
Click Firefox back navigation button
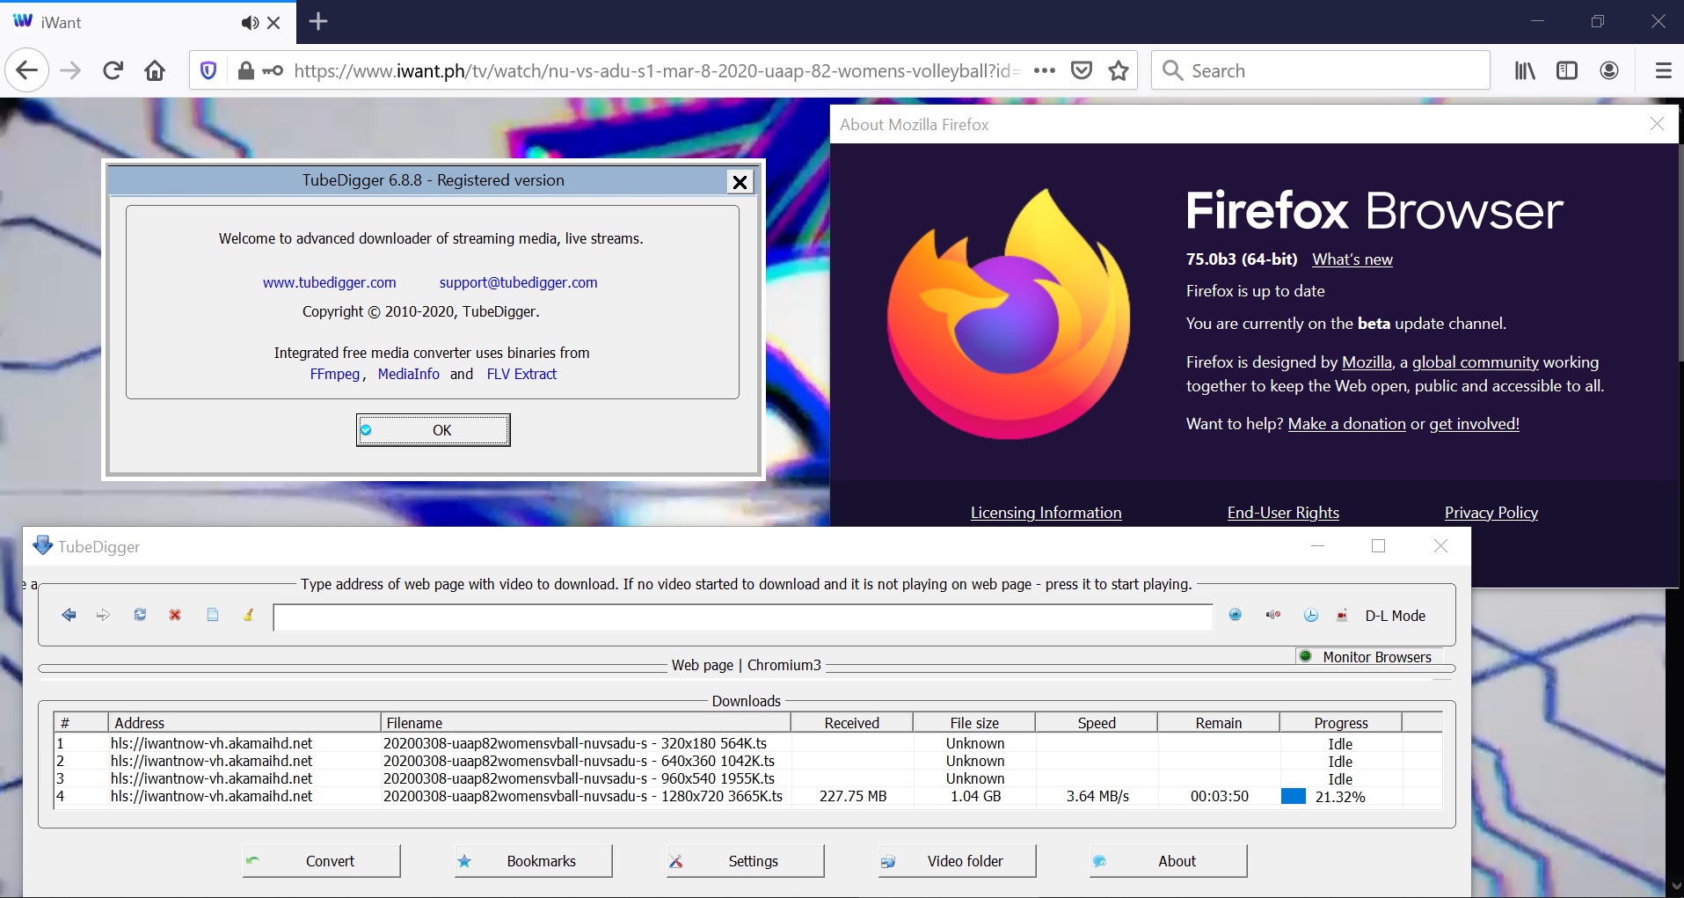click(x=27, y=70)
